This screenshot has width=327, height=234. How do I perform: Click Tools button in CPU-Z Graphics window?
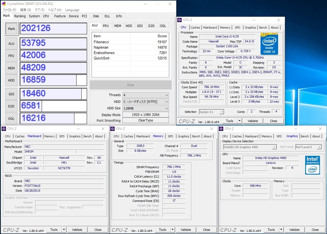pos(271,230)
